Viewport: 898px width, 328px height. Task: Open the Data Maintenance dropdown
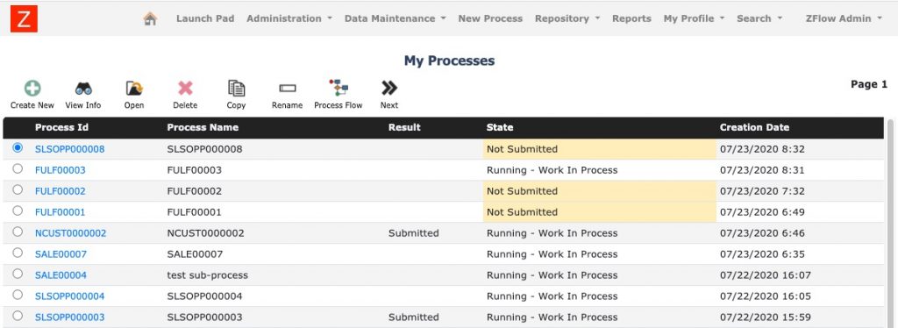(x=396, y=18)
